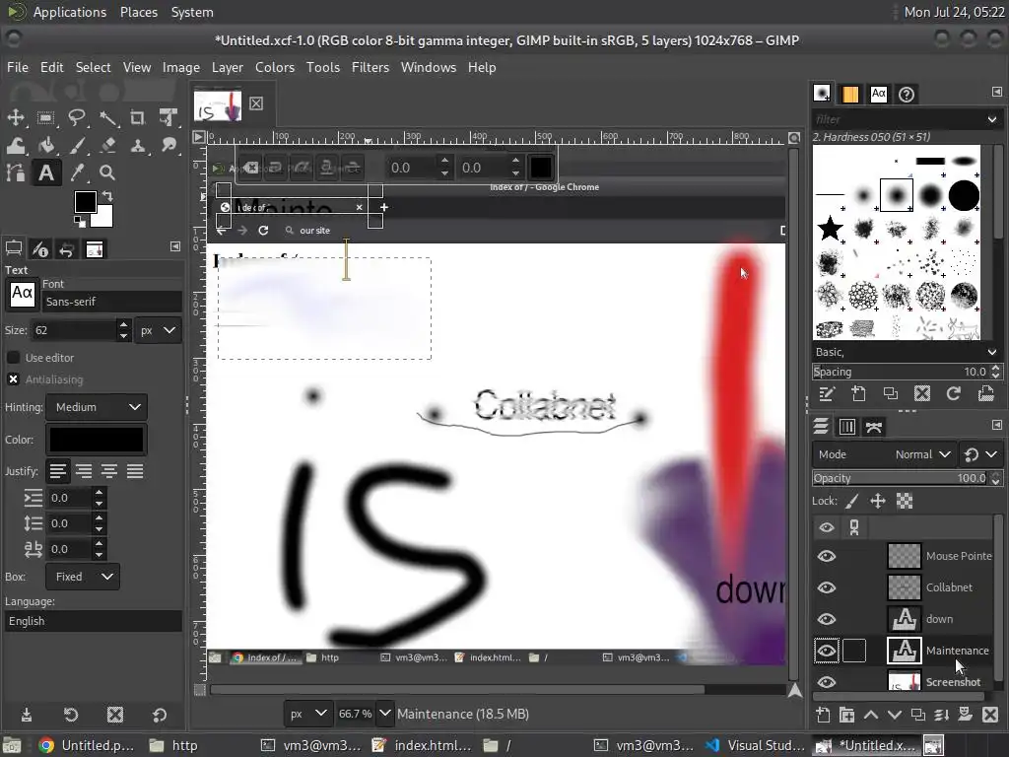This screenshot has height=757, width=1009.
Task: Open the Filters menu
Action: pyautogui.click(x=370, y=67)
